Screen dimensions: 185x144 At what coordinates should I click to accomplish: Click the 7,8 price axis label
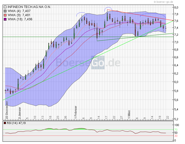coord(176,14)
